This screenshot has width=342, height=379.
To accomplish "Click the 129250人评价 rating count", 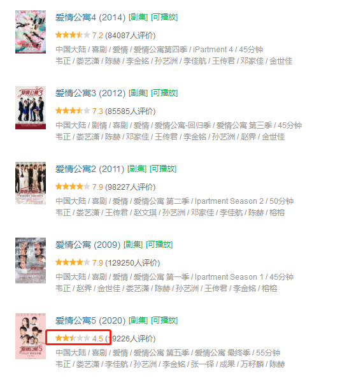I will (x=132, y=262).
